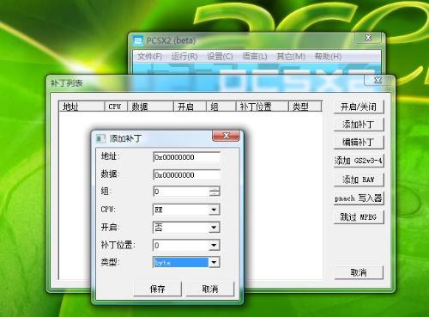Viewport: 429px width, 317px height.
Task: Click the 添加 RAW button
Action: coord(359,180)
